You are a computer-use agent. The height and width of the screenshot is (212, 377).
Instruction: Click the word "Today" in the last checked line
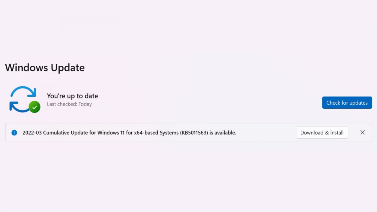pyautogui.click(x=85, y=104)
